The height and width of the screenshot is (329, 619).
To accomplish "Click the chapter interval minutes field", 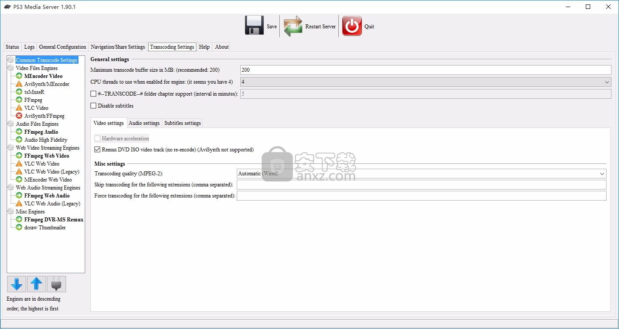I will (x=426, y=94).
